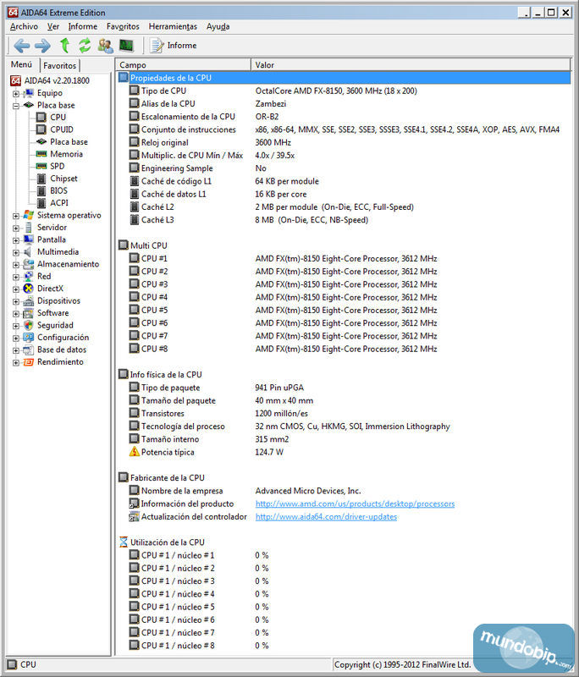Click the Utilización de la CPU hourglass icon
579x677 pixels.
124,542
